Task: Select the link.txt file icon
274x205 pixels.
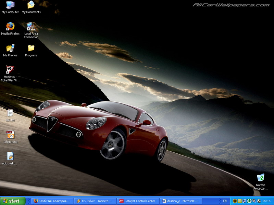Action: click(10, 113)
